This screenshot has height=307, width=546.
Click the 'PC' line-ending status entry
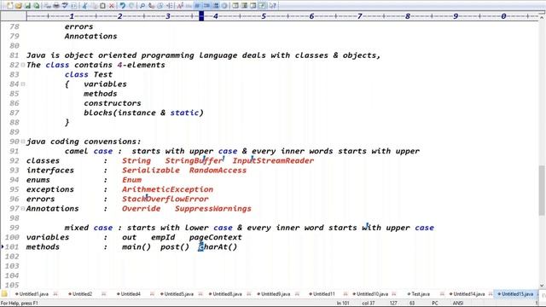[x=435, y=304]
